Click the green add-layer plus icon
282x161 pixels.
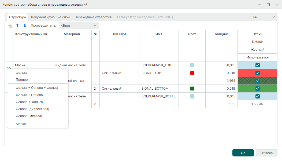8,69
